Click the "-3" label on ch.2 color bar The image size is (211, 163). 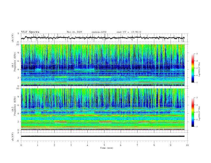(x=196, y=98)
